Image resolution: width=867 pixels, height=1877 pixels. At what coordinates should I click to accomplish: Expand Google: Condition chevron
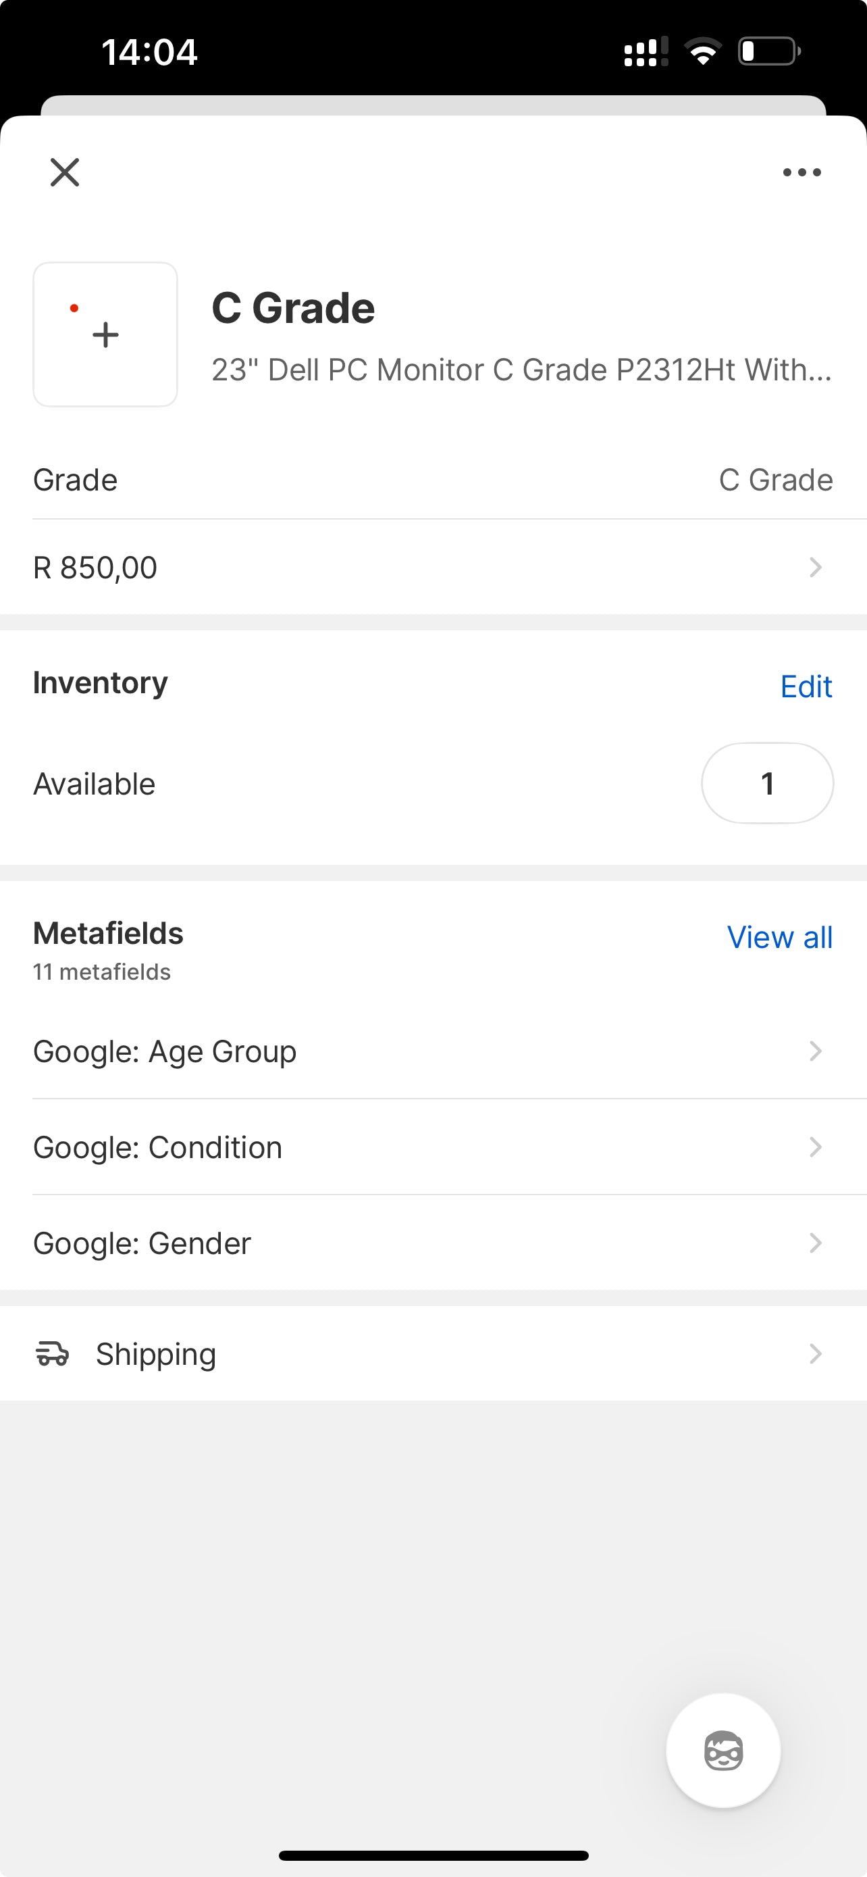click(815, 1147)
